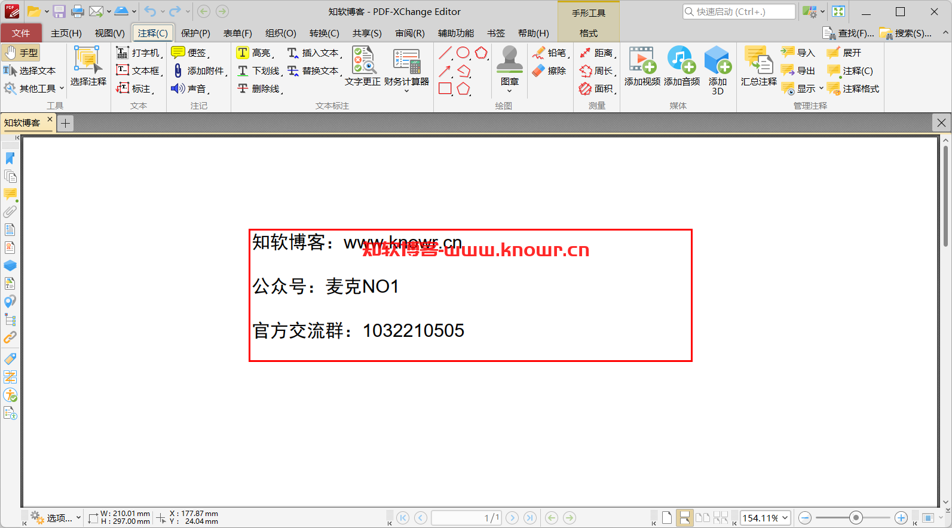Select the Sound annotation tool
This screenshot has width=952, height=528.
(x=190, y=88)
